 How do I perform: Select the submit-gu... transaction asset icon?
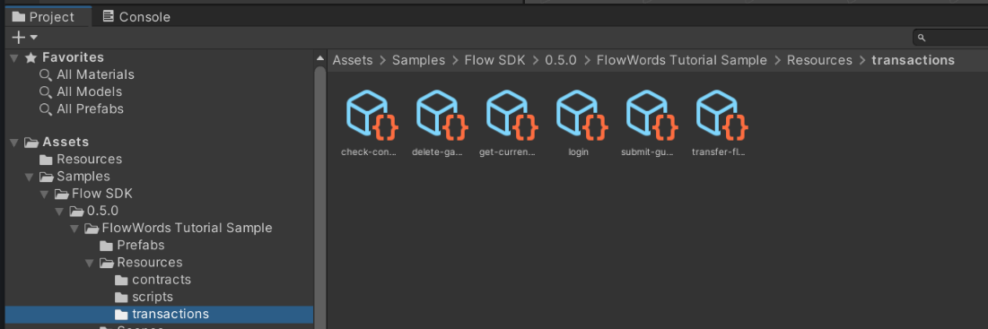(652, 115)
